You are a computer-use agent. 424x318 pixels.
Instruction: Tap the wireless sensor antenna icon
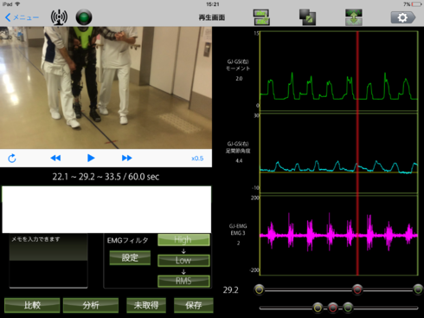(59, 17)
